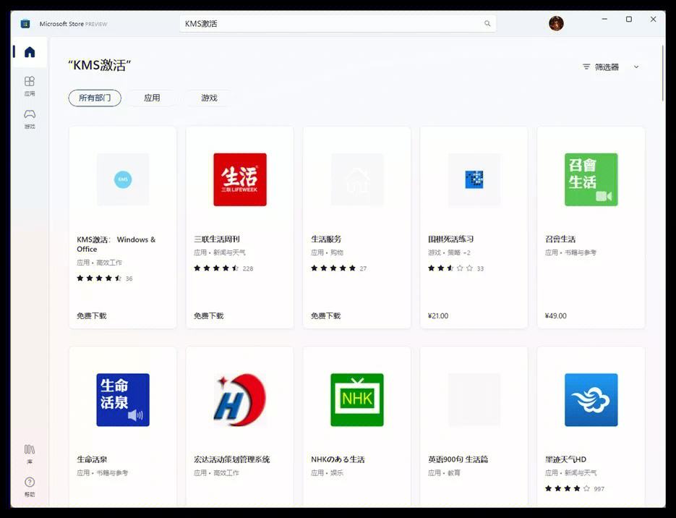Click the 应用 • 购物 category label
676x518 pixels.
tap(328, 252)
